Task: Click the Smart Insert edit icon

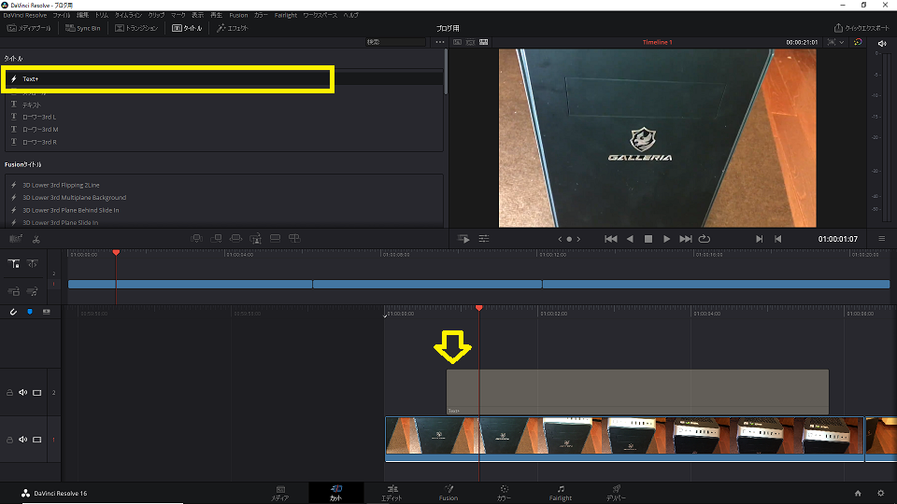Action: 197,238
